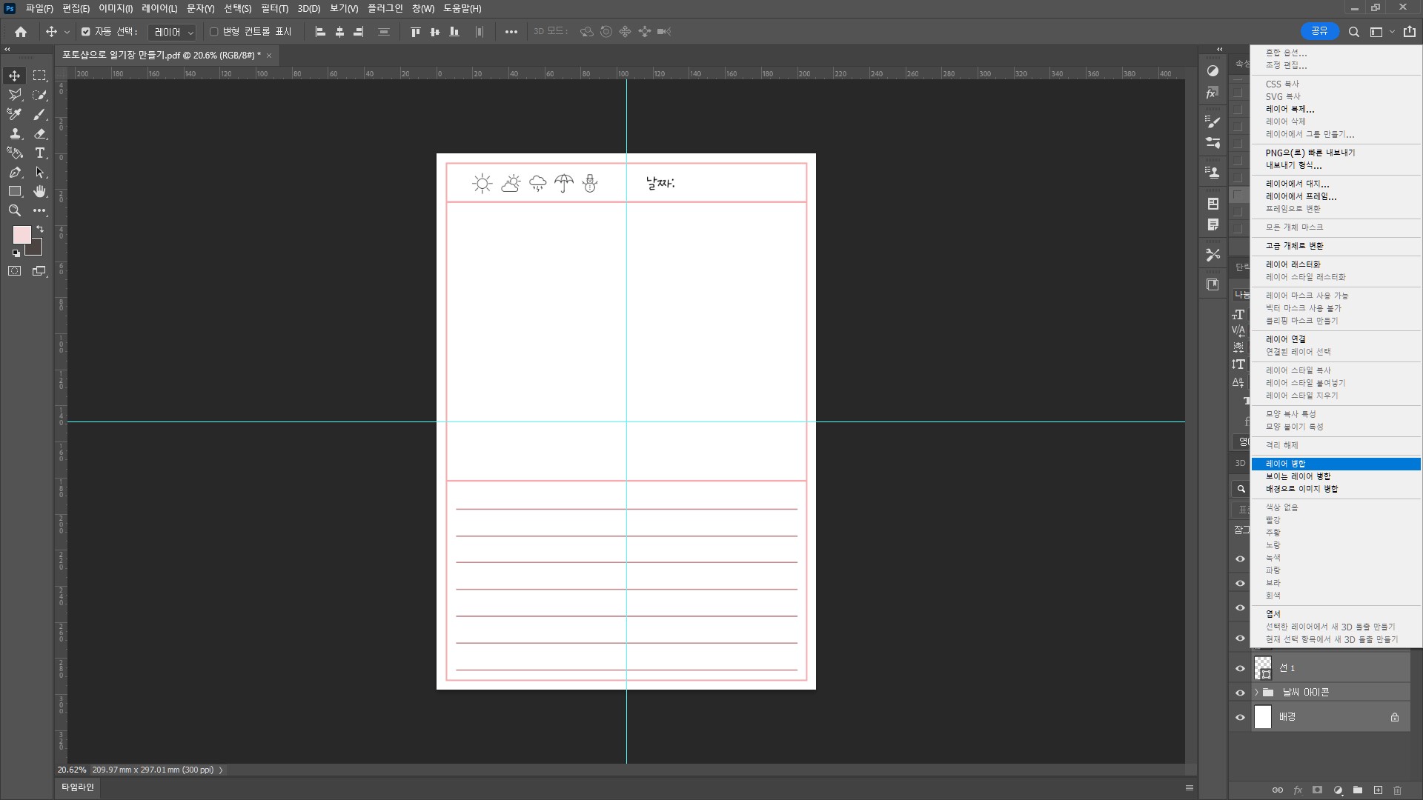Select the Eraser tool
This screenshot has width=1423, height=800.
click(x=40, y=133)
